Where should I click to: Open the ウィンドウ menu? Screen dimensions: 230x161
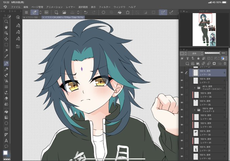[119, 7]
